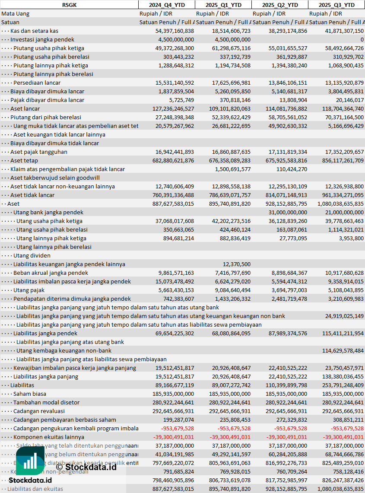Click the Aset total row label
This screenshot has width=365, height=493.
(x=13, y=204)
